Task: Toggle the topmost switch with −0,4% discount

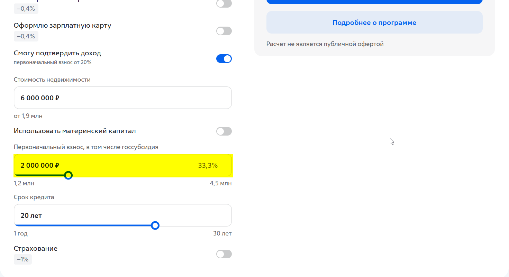Action: [224, 4]
